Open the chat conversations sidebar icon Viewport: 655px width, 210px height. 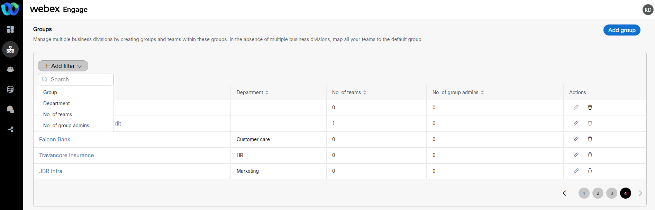pos(10,109)
